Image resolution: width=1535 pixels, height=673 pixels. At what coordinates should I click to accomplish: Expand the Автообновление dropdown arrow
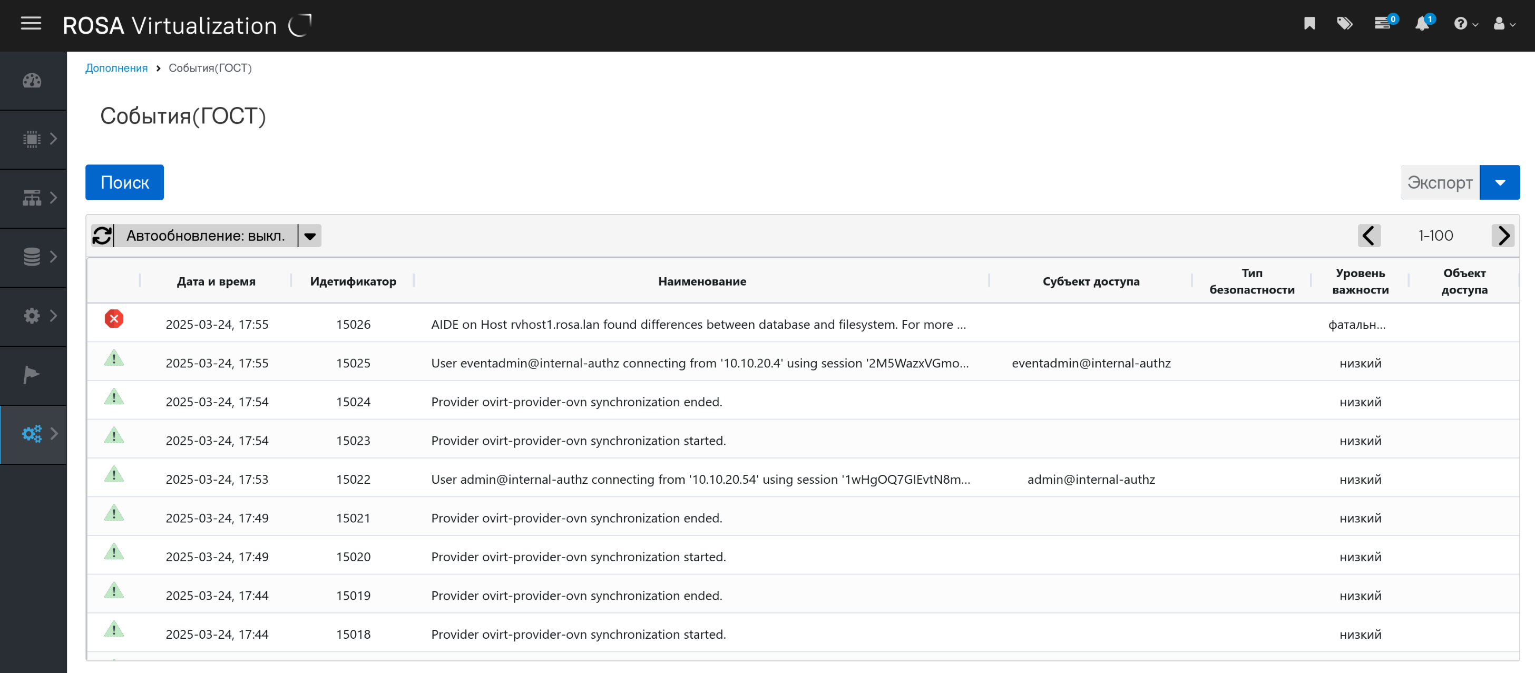pyautogui.click(x=310, y=236)
